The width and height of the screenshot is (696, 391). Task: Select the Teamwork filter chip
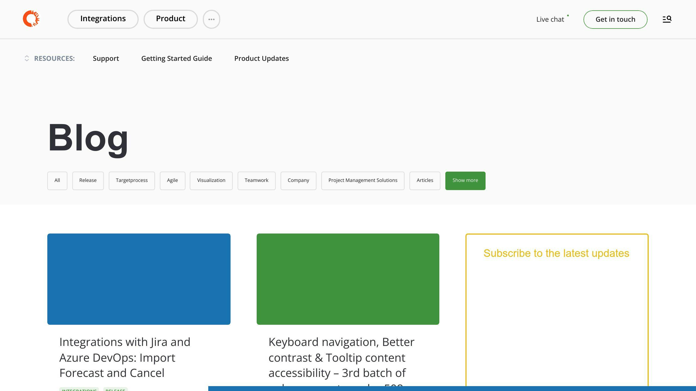(256, 181)
